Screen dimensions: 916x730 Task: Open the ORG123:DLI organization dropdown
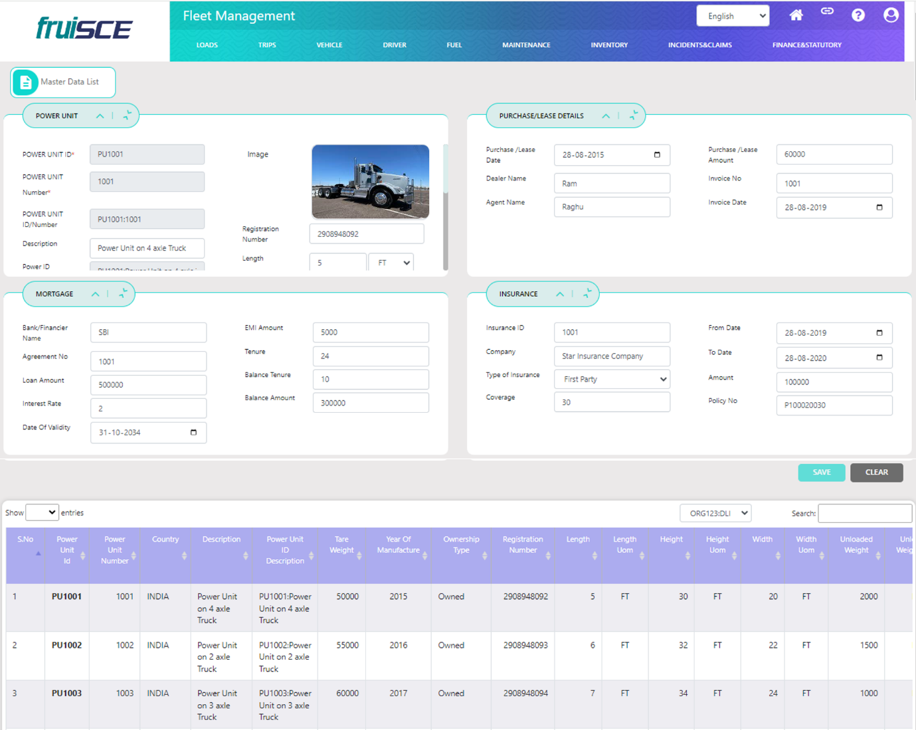tap(715, 513)
